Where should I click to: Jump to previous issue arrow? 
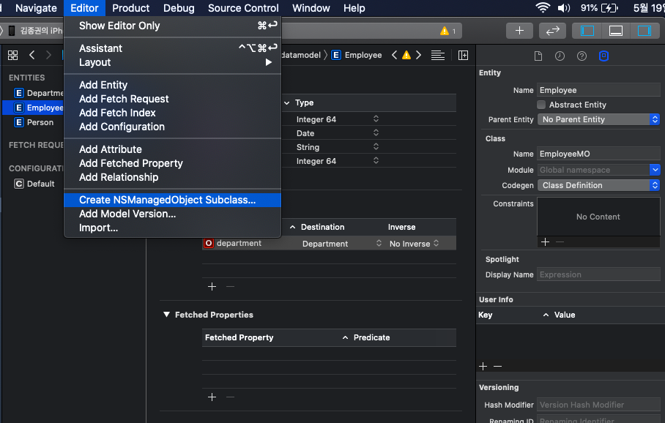click(395, 55)
